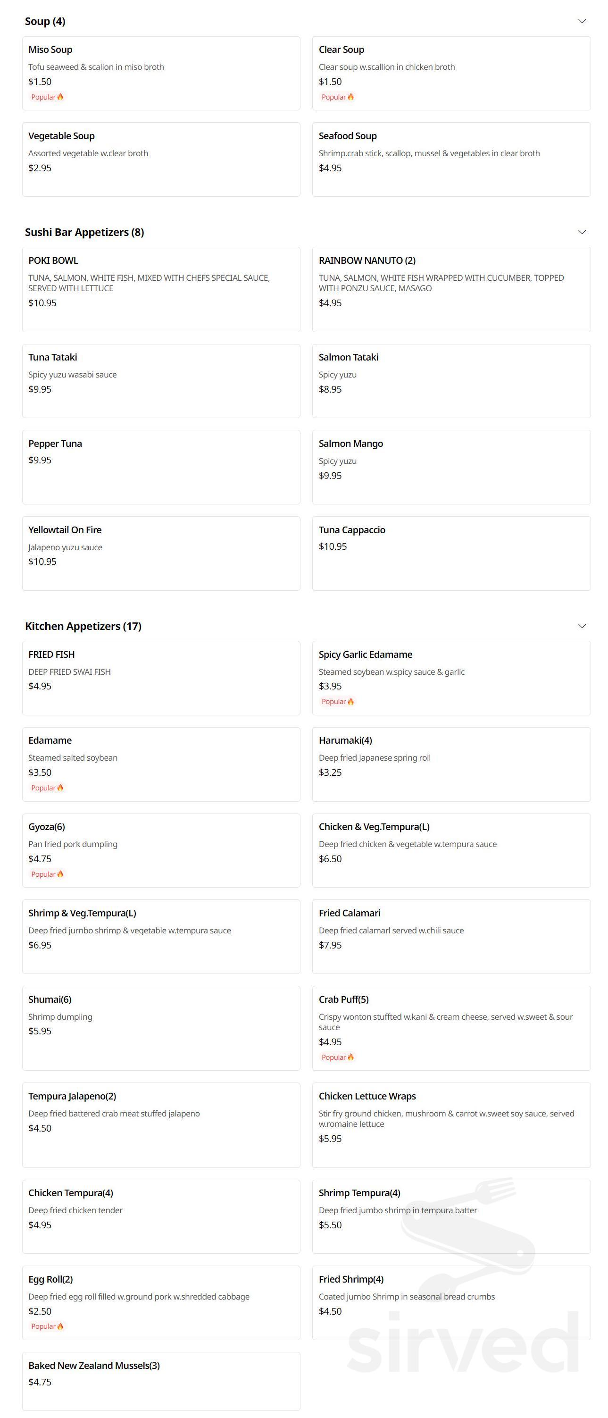608x1418 pixels.
Task: Click the Popular flame badge under Gyoza(6)
Action: pyautogui.click(x=47, y=875)
